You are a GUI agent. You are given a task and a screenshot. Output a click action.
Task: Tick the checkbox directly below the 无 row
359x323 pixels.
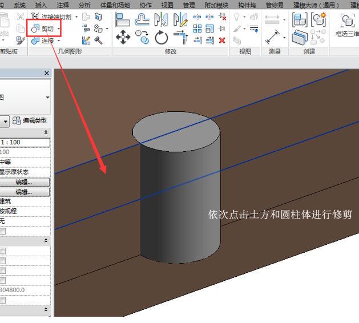tap(3, 231)
